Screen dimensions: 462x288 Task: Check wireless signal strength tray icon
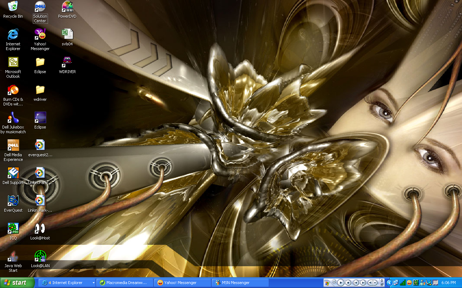point(403,283)
